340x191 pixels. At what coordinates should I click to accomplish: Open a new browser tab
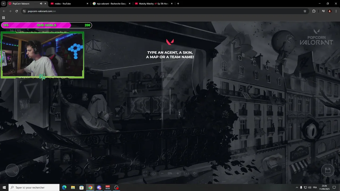(178, 4)
